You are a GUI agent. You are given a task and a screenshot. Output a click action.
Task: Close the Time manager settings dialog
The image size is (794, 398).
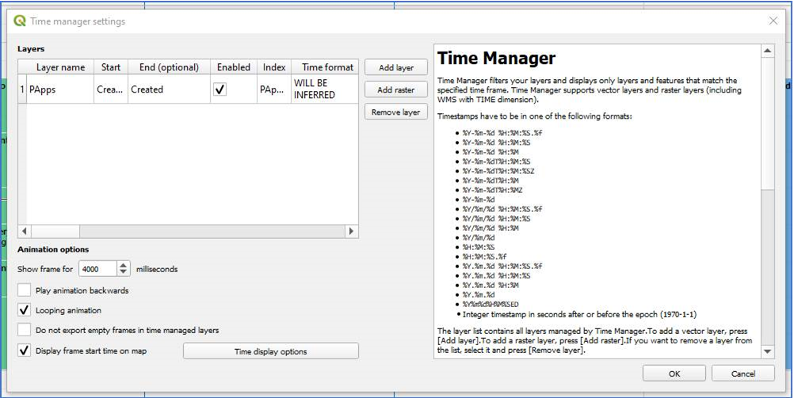click(x=773, y=21)
